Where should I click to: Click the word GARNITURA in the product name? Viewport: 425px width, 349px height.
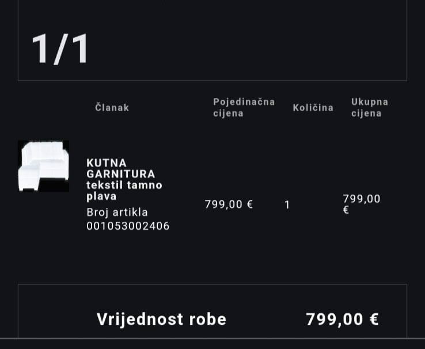click(120, 174)
